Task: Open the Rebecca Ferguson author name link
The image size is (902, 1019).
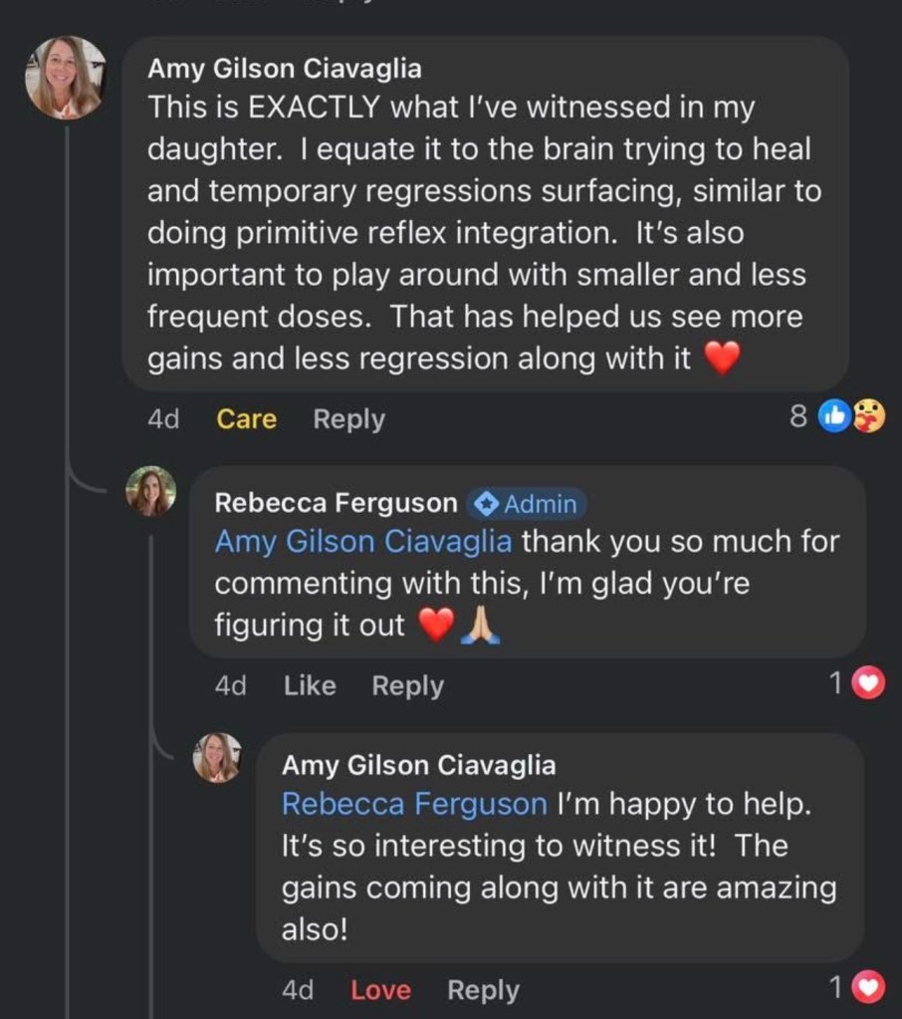Action: pyautogui.click(x=337, y=504)
